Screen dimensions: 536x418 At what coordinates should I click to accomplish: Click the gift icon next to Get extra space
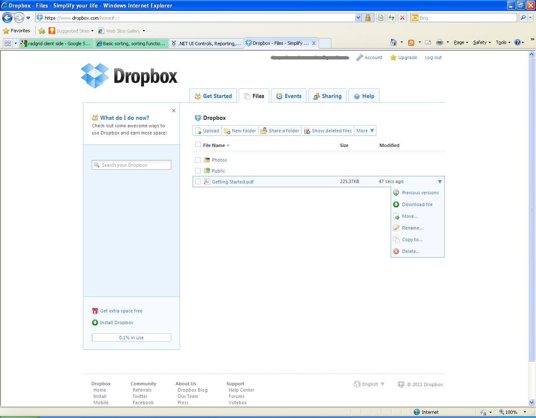point(95,311)
